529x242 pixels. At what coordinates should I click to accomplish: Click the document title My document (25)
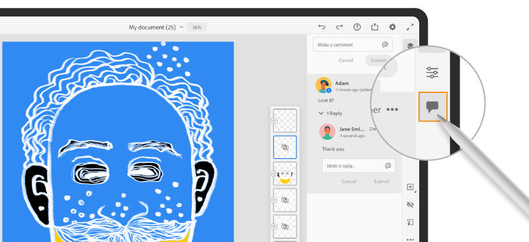[x=152, y=27]
